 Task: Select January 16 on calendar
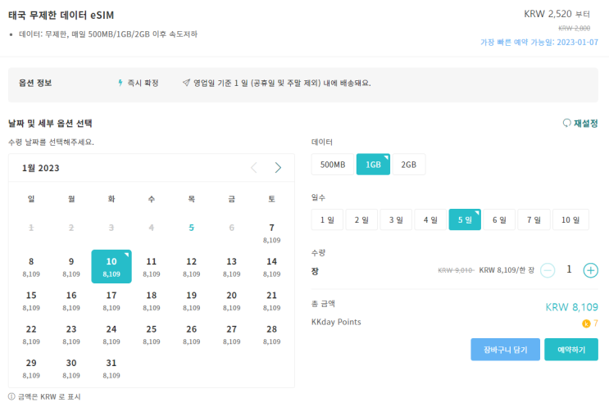click(x=71, y=301)
